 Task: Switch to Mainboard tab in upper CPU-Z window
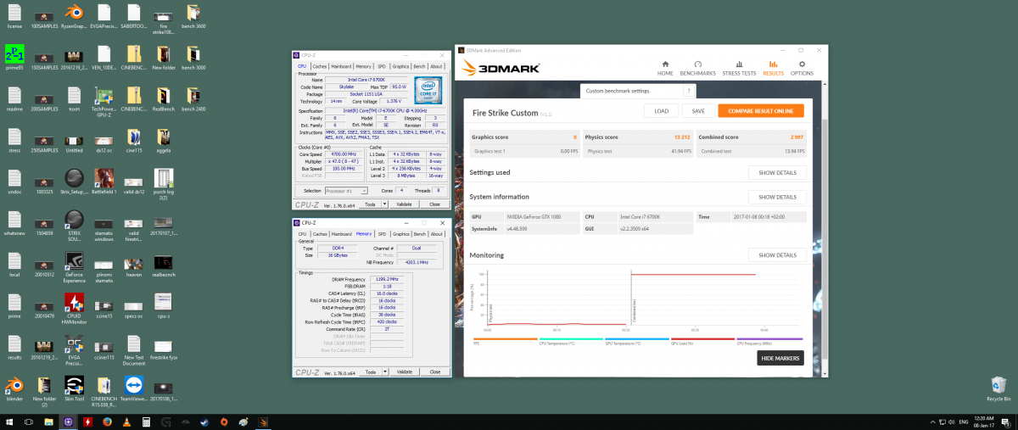click(x=341, y=66)
